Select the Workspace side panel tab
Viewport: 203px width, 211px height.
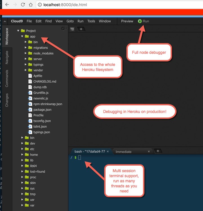7,36
